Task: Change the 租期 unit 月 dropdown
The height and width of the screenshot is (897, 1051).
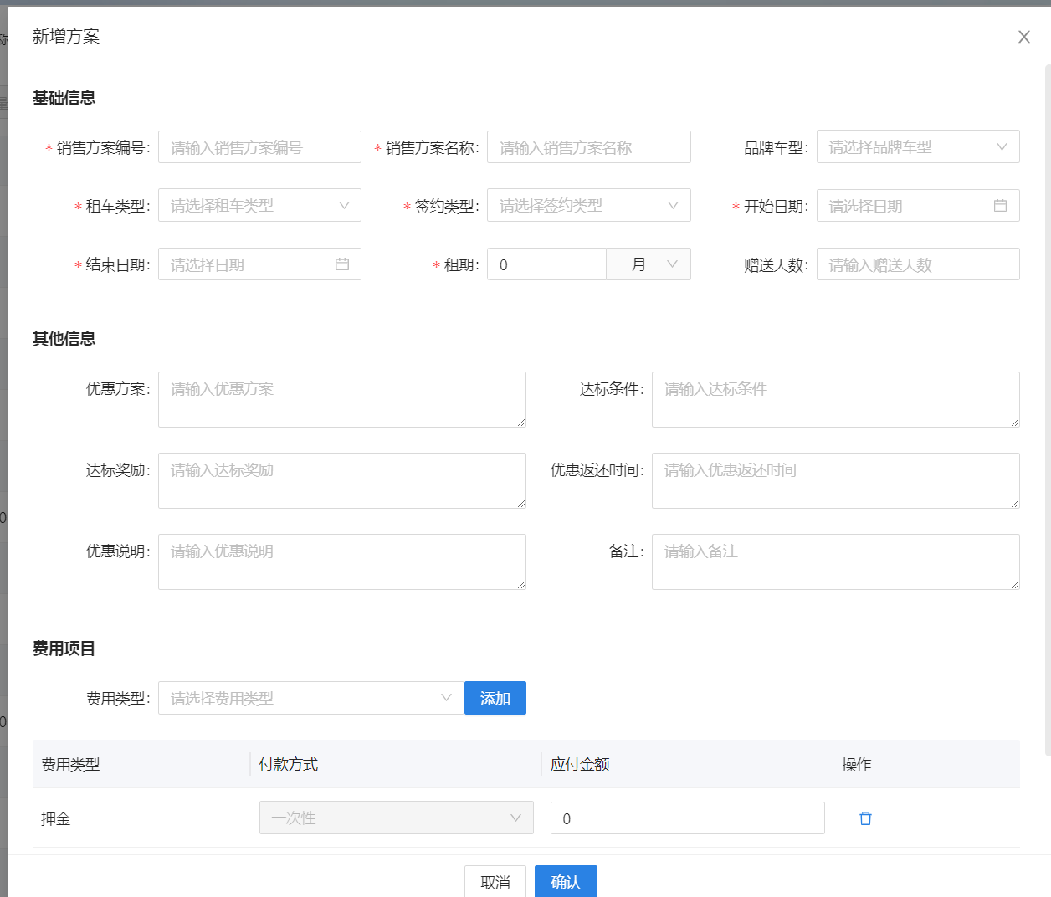Action: [x=649, y=264]
